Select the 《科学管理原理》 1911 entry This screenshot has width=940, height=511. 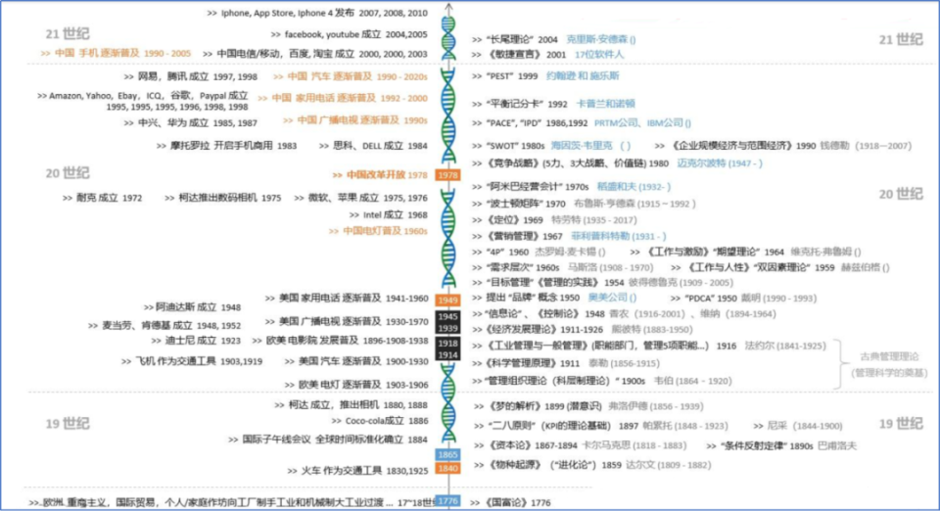coord(565,363)
